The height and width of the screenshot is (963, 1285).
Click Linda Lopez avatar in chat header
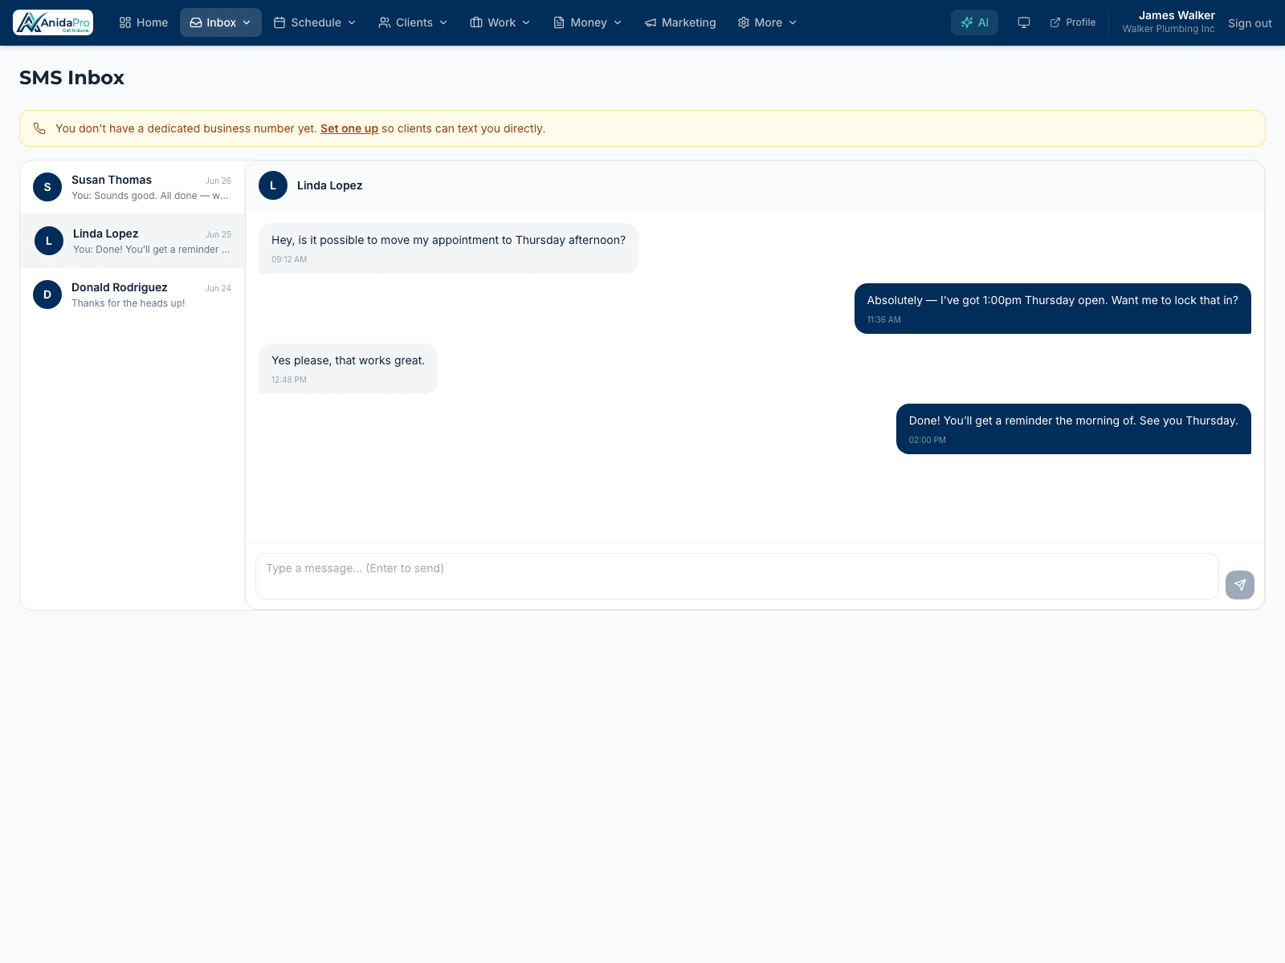273,185
